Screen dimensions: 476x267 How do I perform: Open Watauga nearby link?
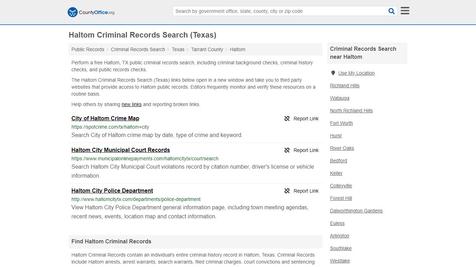coord(339,98)
